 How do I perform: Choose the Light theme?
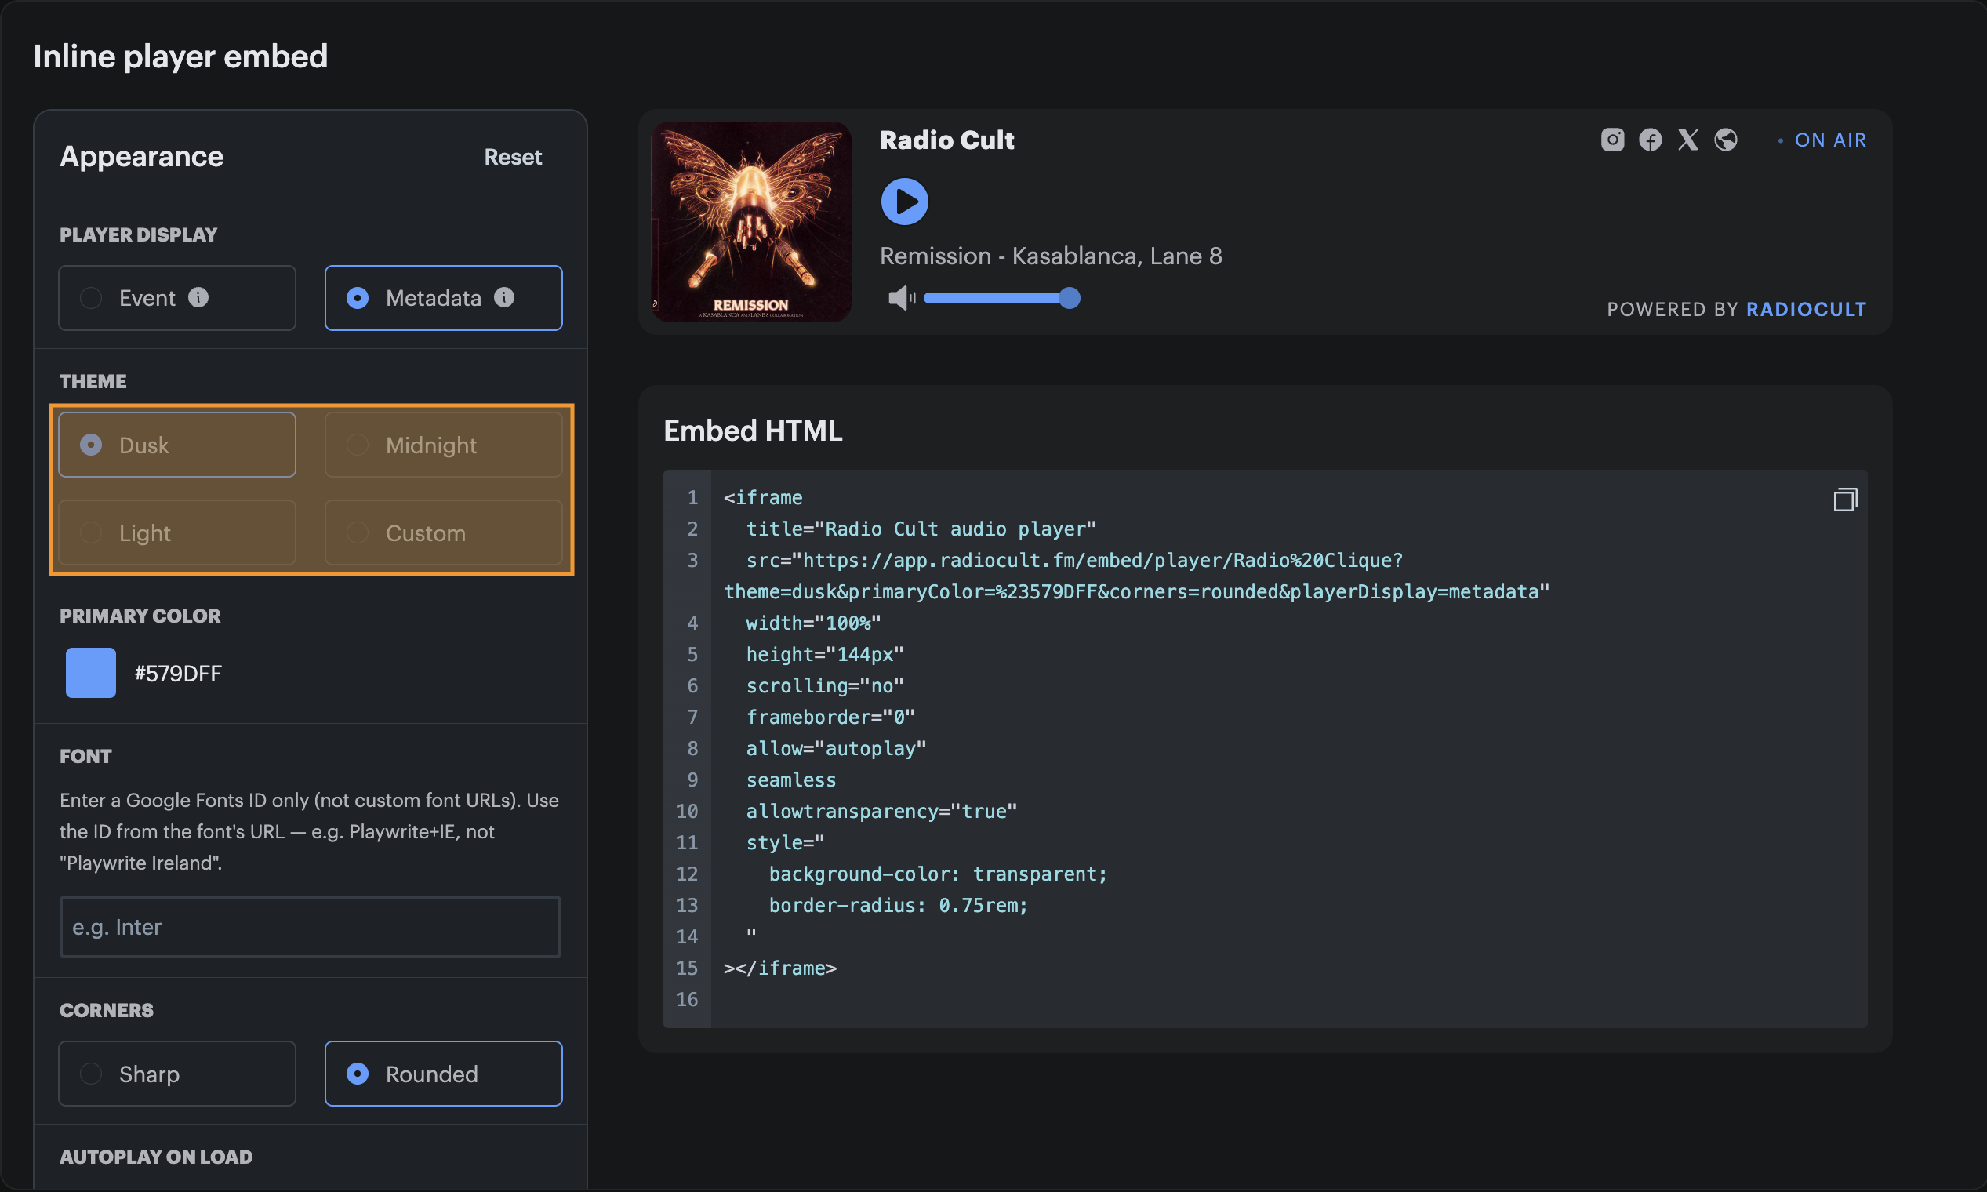(176, 532)
